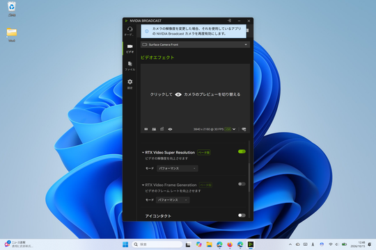Collapse the RTX Video Super Resolution section
Image resolution: width=376 pixels, height=250 pixels.
(143, 152)
